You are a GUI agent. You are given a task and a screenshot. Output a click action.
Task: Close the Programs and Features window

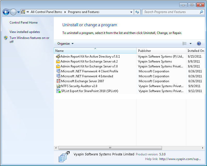(x=200, y=5)
